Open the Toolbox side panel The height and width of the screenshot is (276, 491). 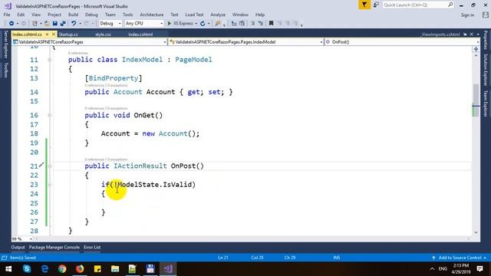[5, 70]
